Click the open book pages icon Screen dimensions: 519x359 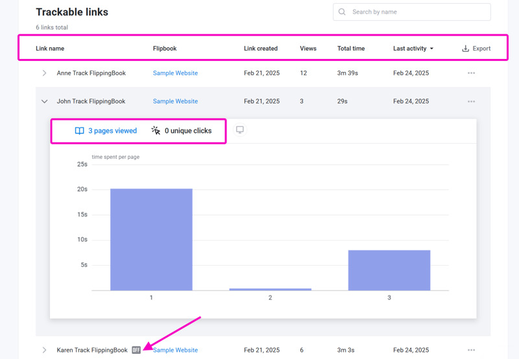(79, 131)
